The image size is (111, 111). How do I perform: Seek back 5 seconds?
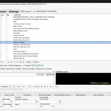coord(19,87)
